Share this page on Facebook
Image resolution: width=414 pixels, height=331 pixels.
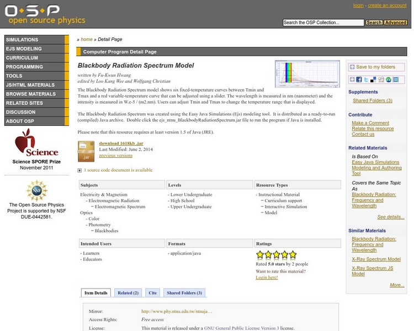point(359,79)
